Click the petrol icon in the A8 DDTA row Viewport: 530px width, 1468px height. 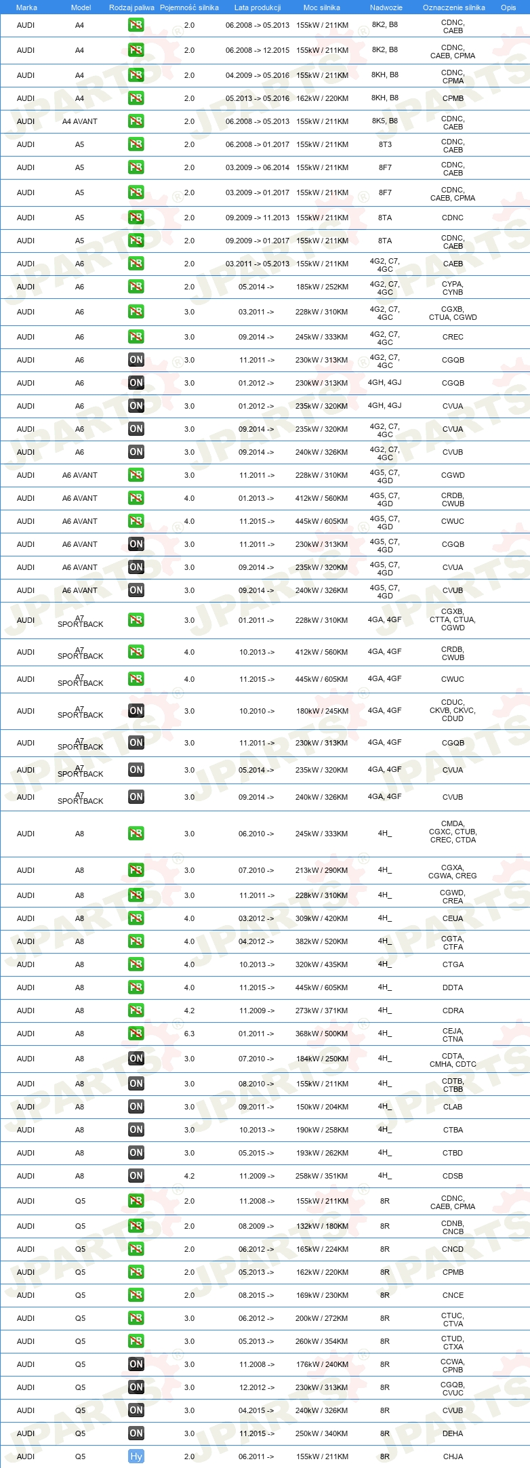pyautogui.click(x=136, y=987)
